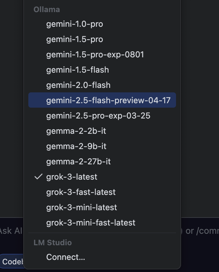Pick the gemma-2-2b-it model
Image resolution: width=219 pixels, height=272 pixels.
[x=76, y=131]
